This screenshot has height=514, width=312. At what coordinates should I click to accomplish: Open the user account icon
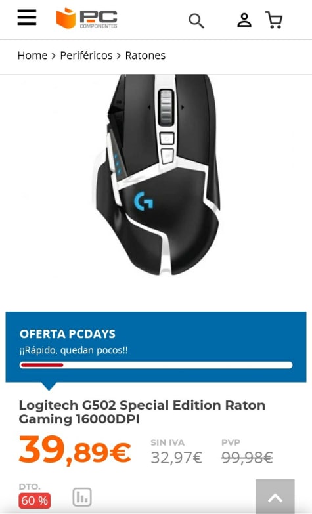coord(244,20)
